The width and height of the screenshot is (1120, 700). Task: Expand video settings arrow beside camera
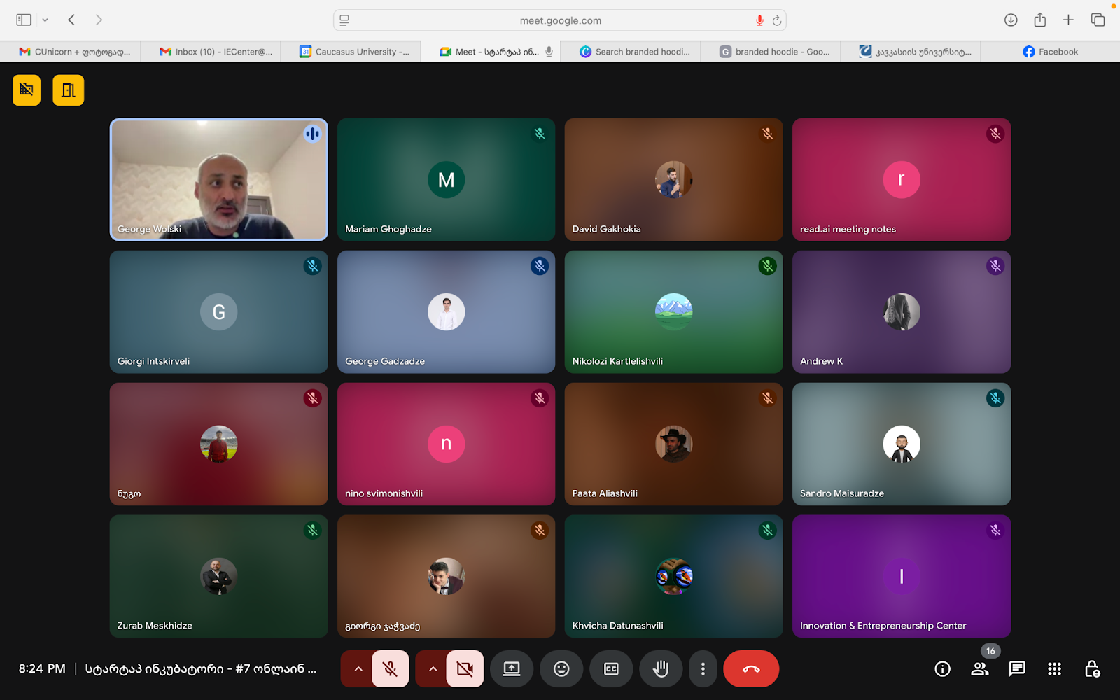click(433, 669)
